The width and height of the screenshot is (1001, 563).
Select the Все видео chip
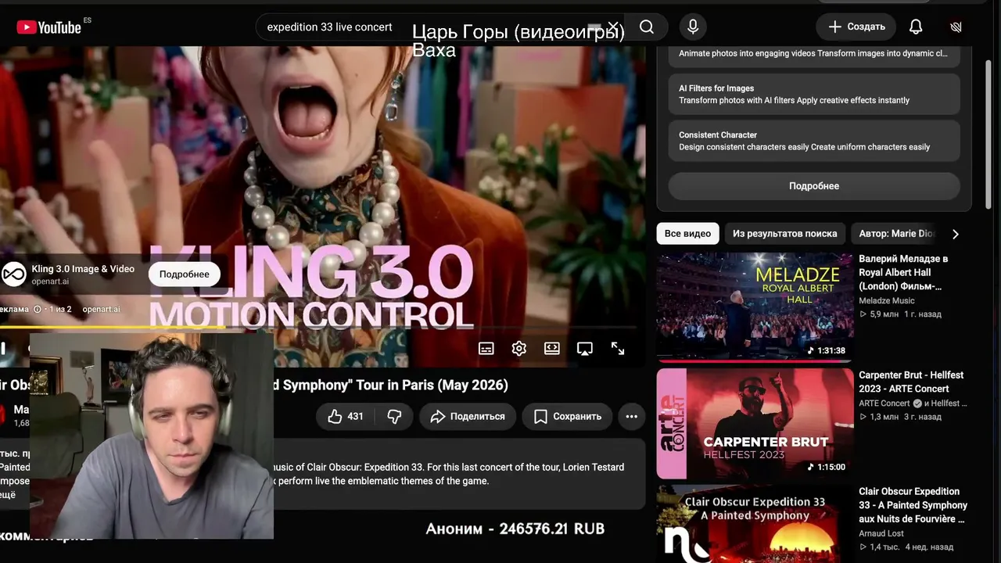tap(688, 233)
